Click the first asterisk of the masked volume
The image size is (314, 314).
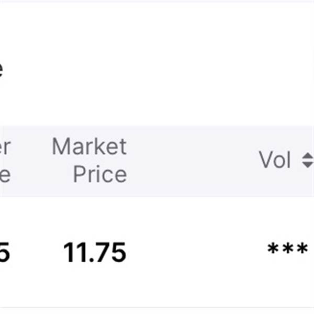click(273, 249)
